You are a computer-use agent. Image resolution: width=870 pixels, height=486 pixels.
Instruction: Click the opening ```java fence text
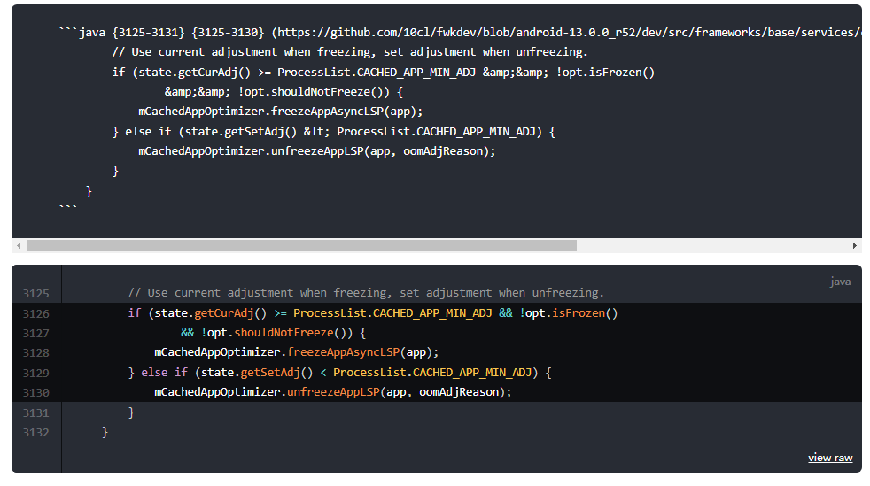82,32
